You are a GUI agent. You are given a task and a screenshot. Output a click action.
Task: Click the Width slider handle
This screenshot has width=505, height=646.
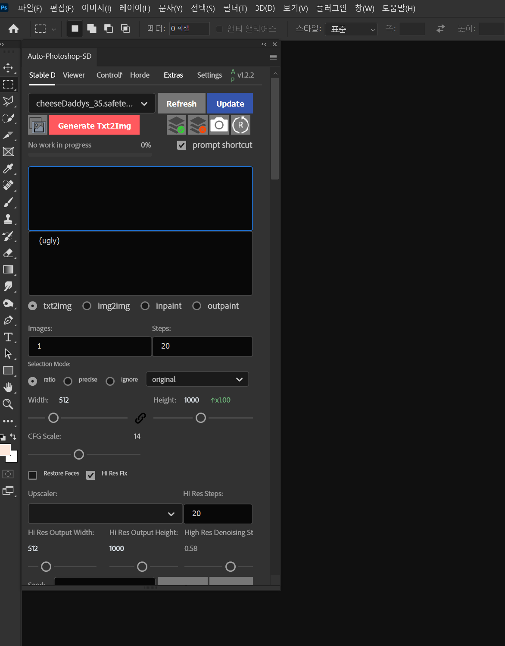click(53, 418)
